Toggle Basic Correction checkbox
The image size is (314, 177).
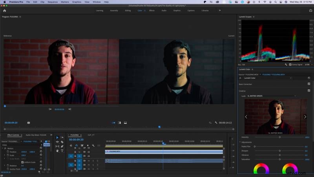[x=309, y=84]
